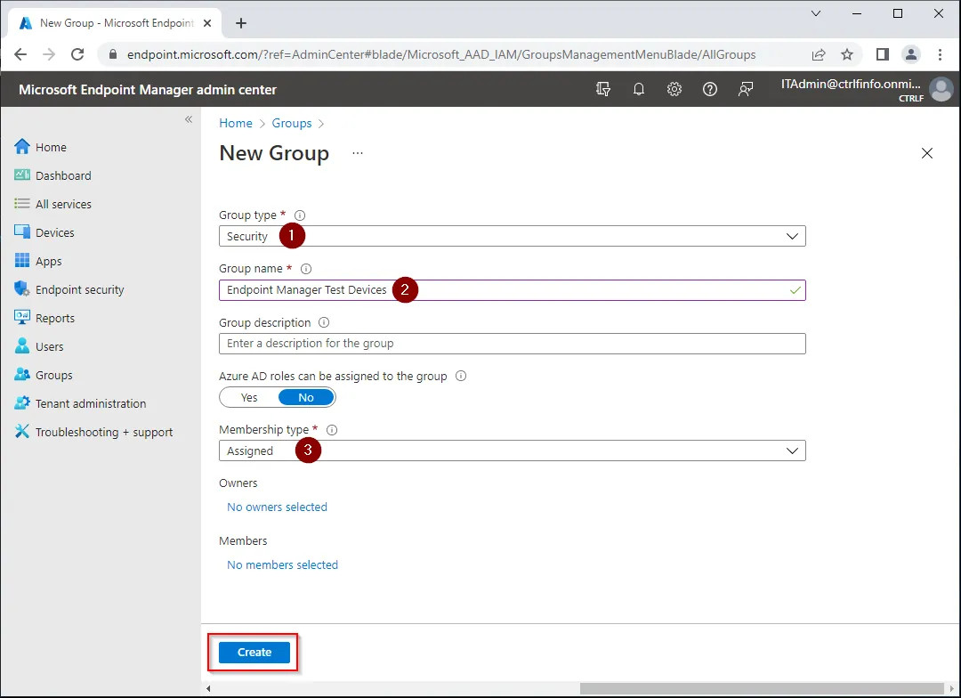This screenshot has height=698, width=961.
Task: Click the horizontal scrollbar thumb
Action: pyautogui.click(x=762, y=689)
